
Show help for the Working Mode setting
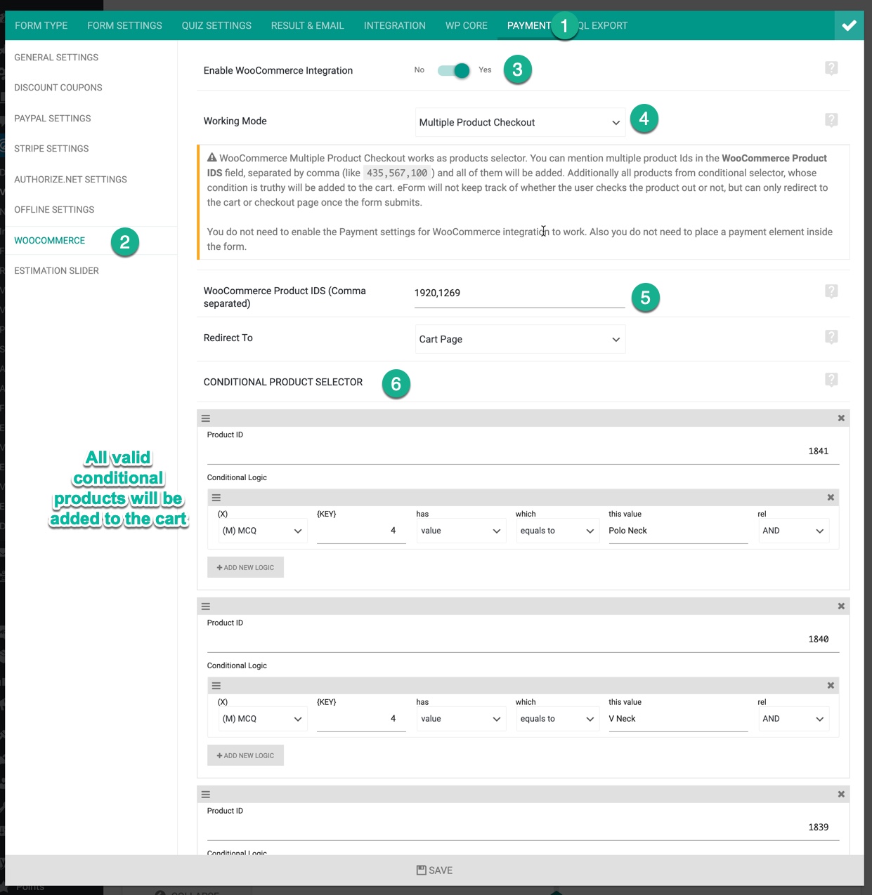point(831,120)
